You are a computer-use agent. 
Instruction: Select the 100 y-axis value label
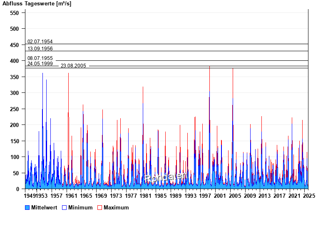[x=15, y=157]
